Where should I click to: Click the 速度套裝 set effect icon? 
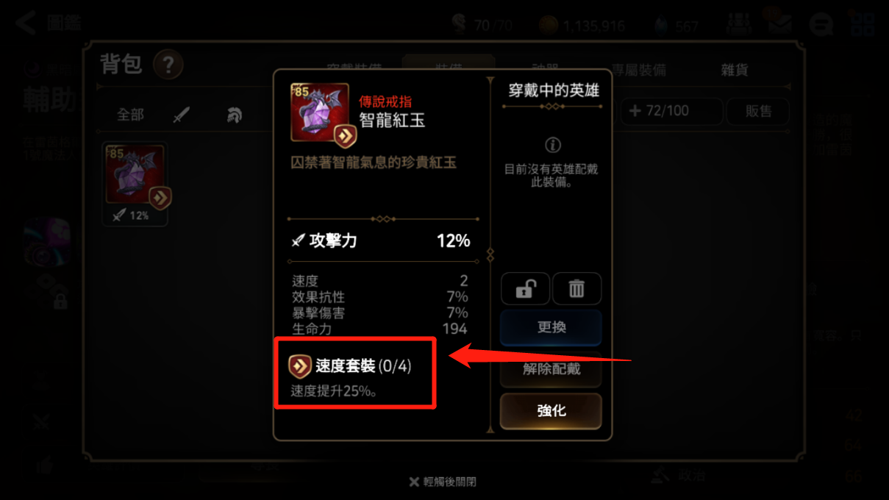coord(299,366)
